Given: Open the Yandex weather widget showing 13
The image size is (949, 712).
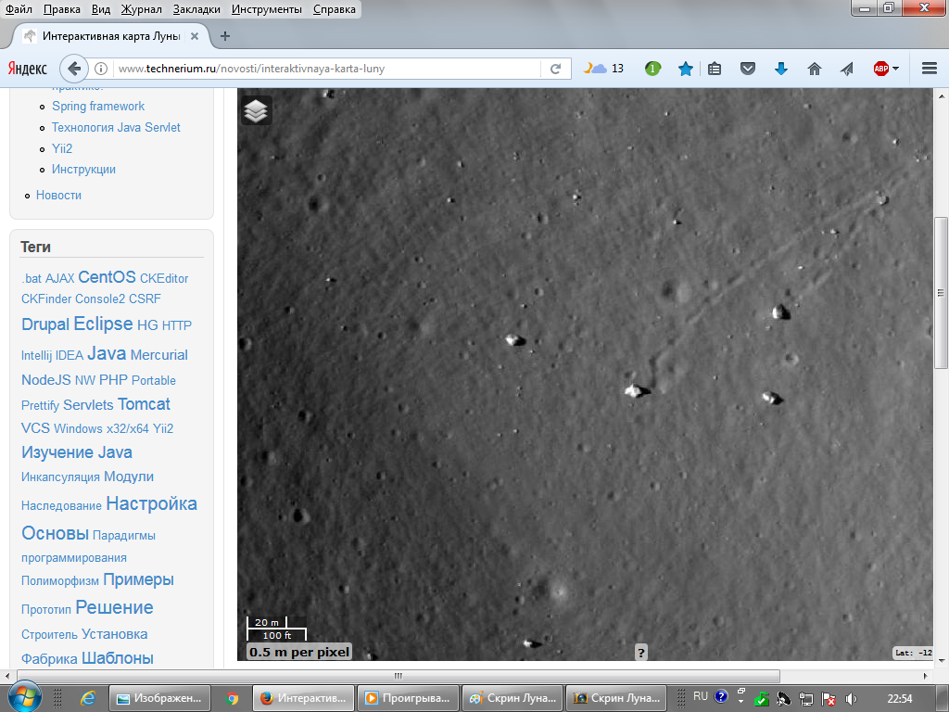Looking at the screenshot, I should coord(603,69).
